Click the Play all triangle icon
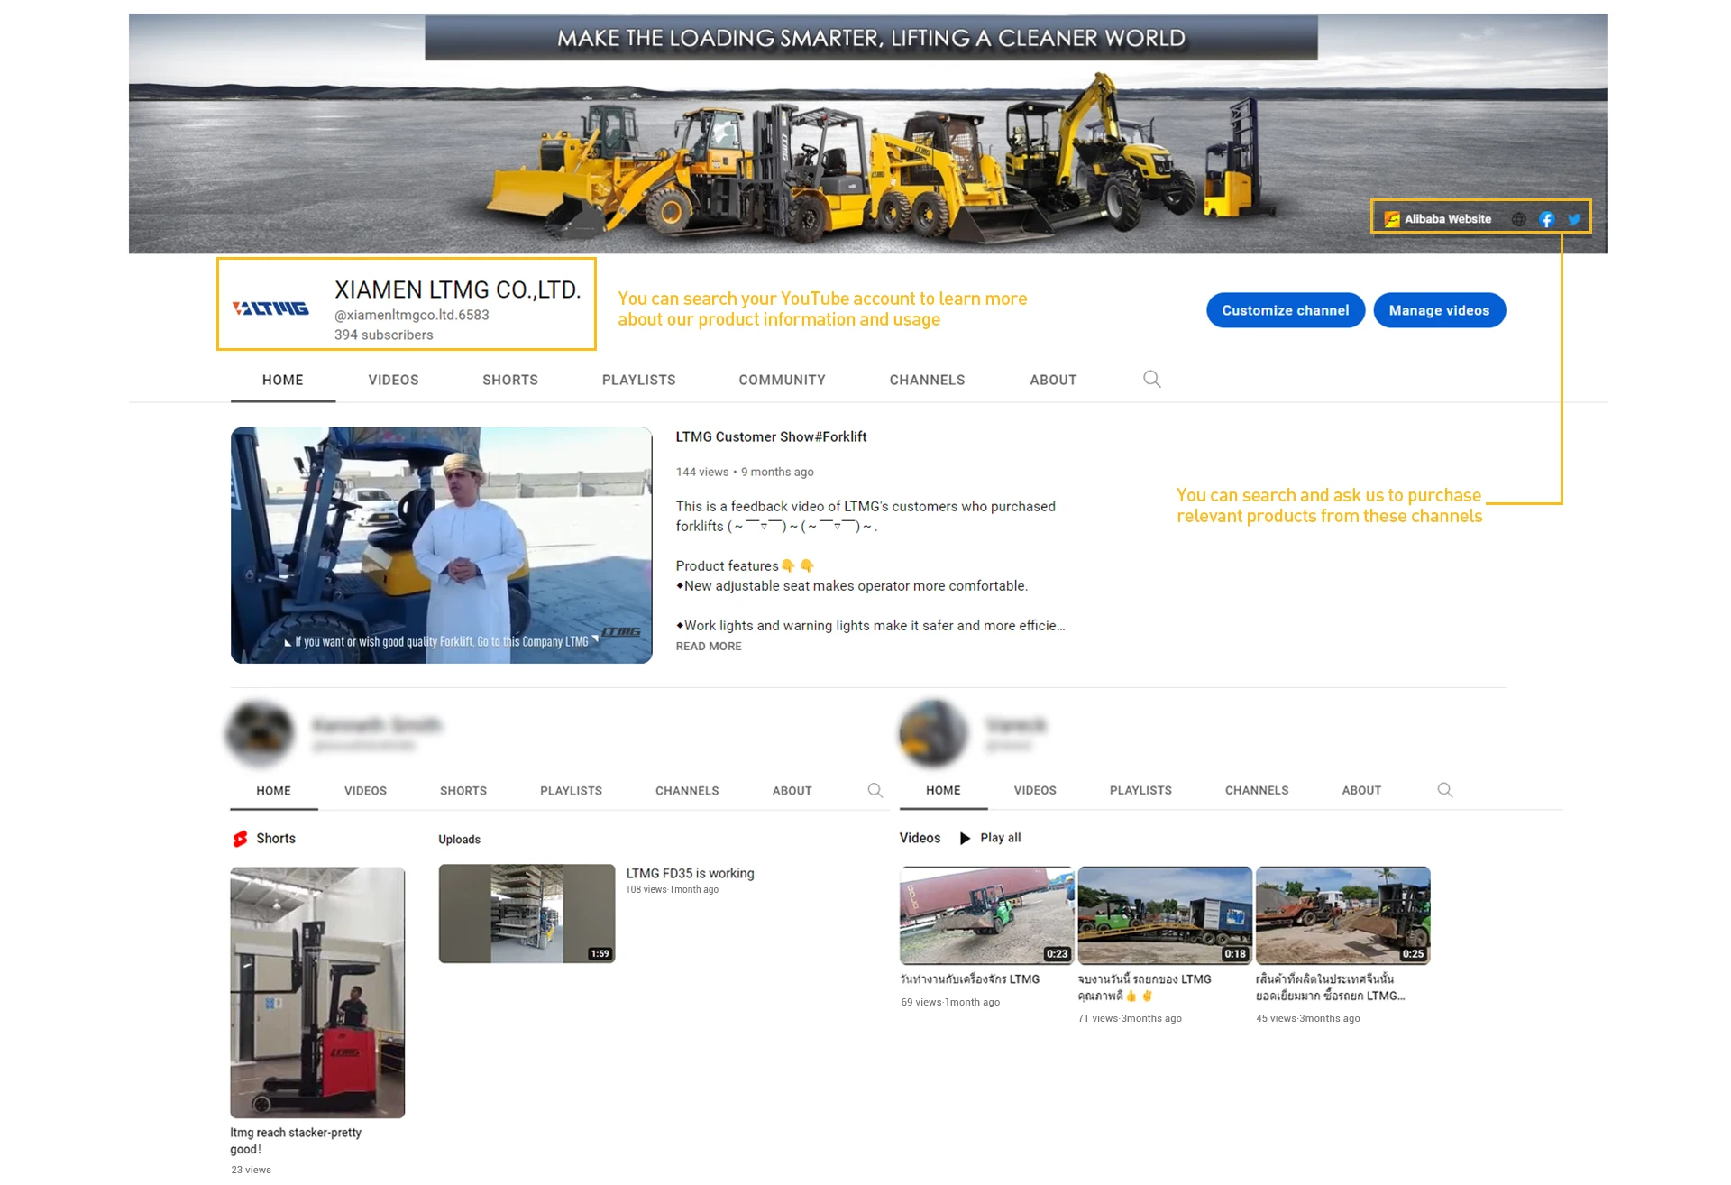The width and height of the screenshot is (1731, 1185). [x=965, y=838]
